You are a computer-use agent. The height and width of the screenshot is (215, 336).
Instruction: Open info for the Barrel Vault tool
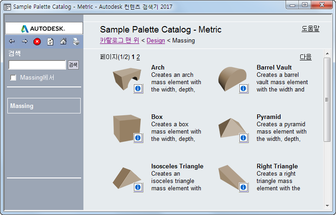(x=243, y=88)
